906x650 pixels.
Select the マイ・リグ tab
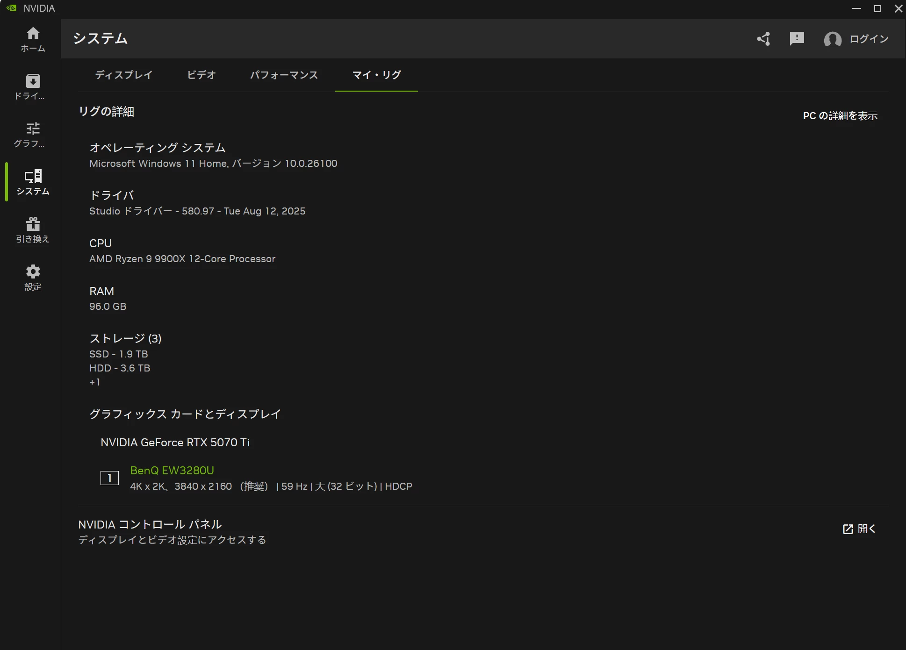point(376,75)
